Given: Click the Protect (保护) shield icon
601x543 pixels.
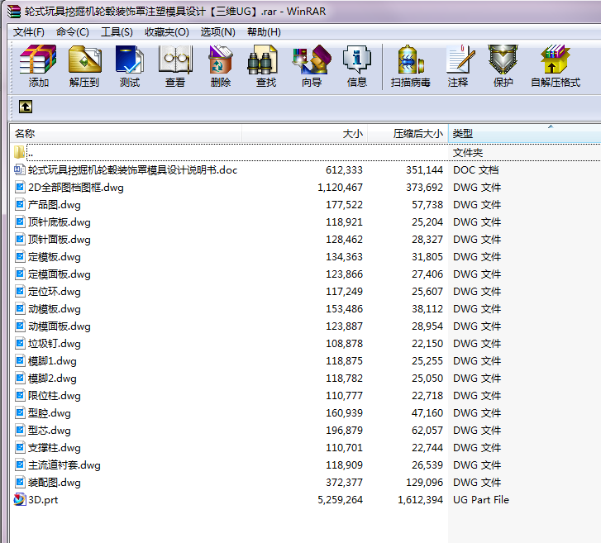Looking at the screenshot, I should [x=503, y=59].
